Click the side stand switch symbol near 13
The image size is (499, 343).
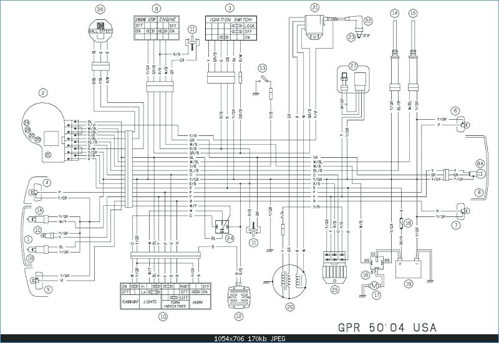264,79
